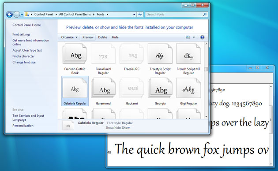Select the FreesiaUPC font
This screenshot has height=171, width=278.
click(131, 57)
